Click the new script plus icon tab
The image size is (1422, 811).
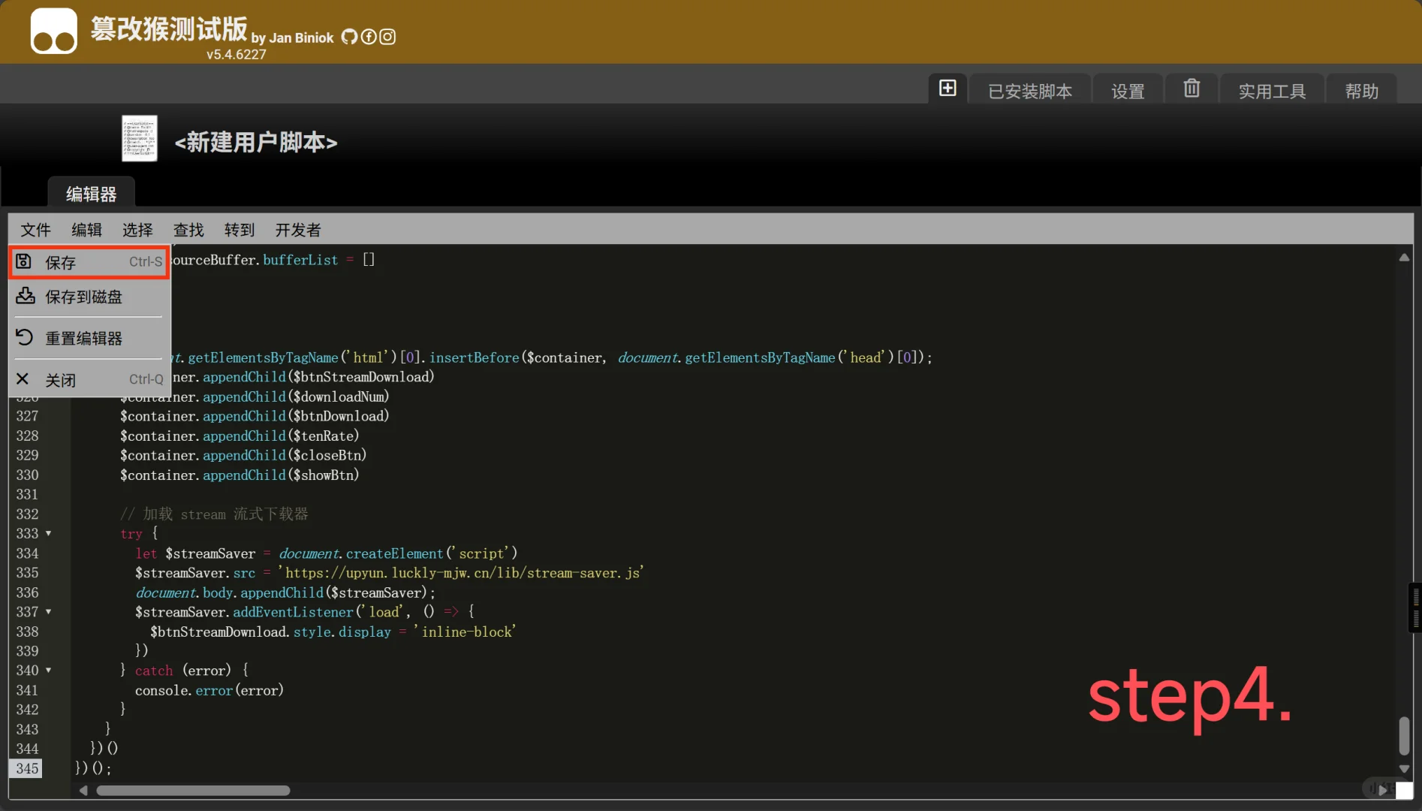[x=947, y=89]
